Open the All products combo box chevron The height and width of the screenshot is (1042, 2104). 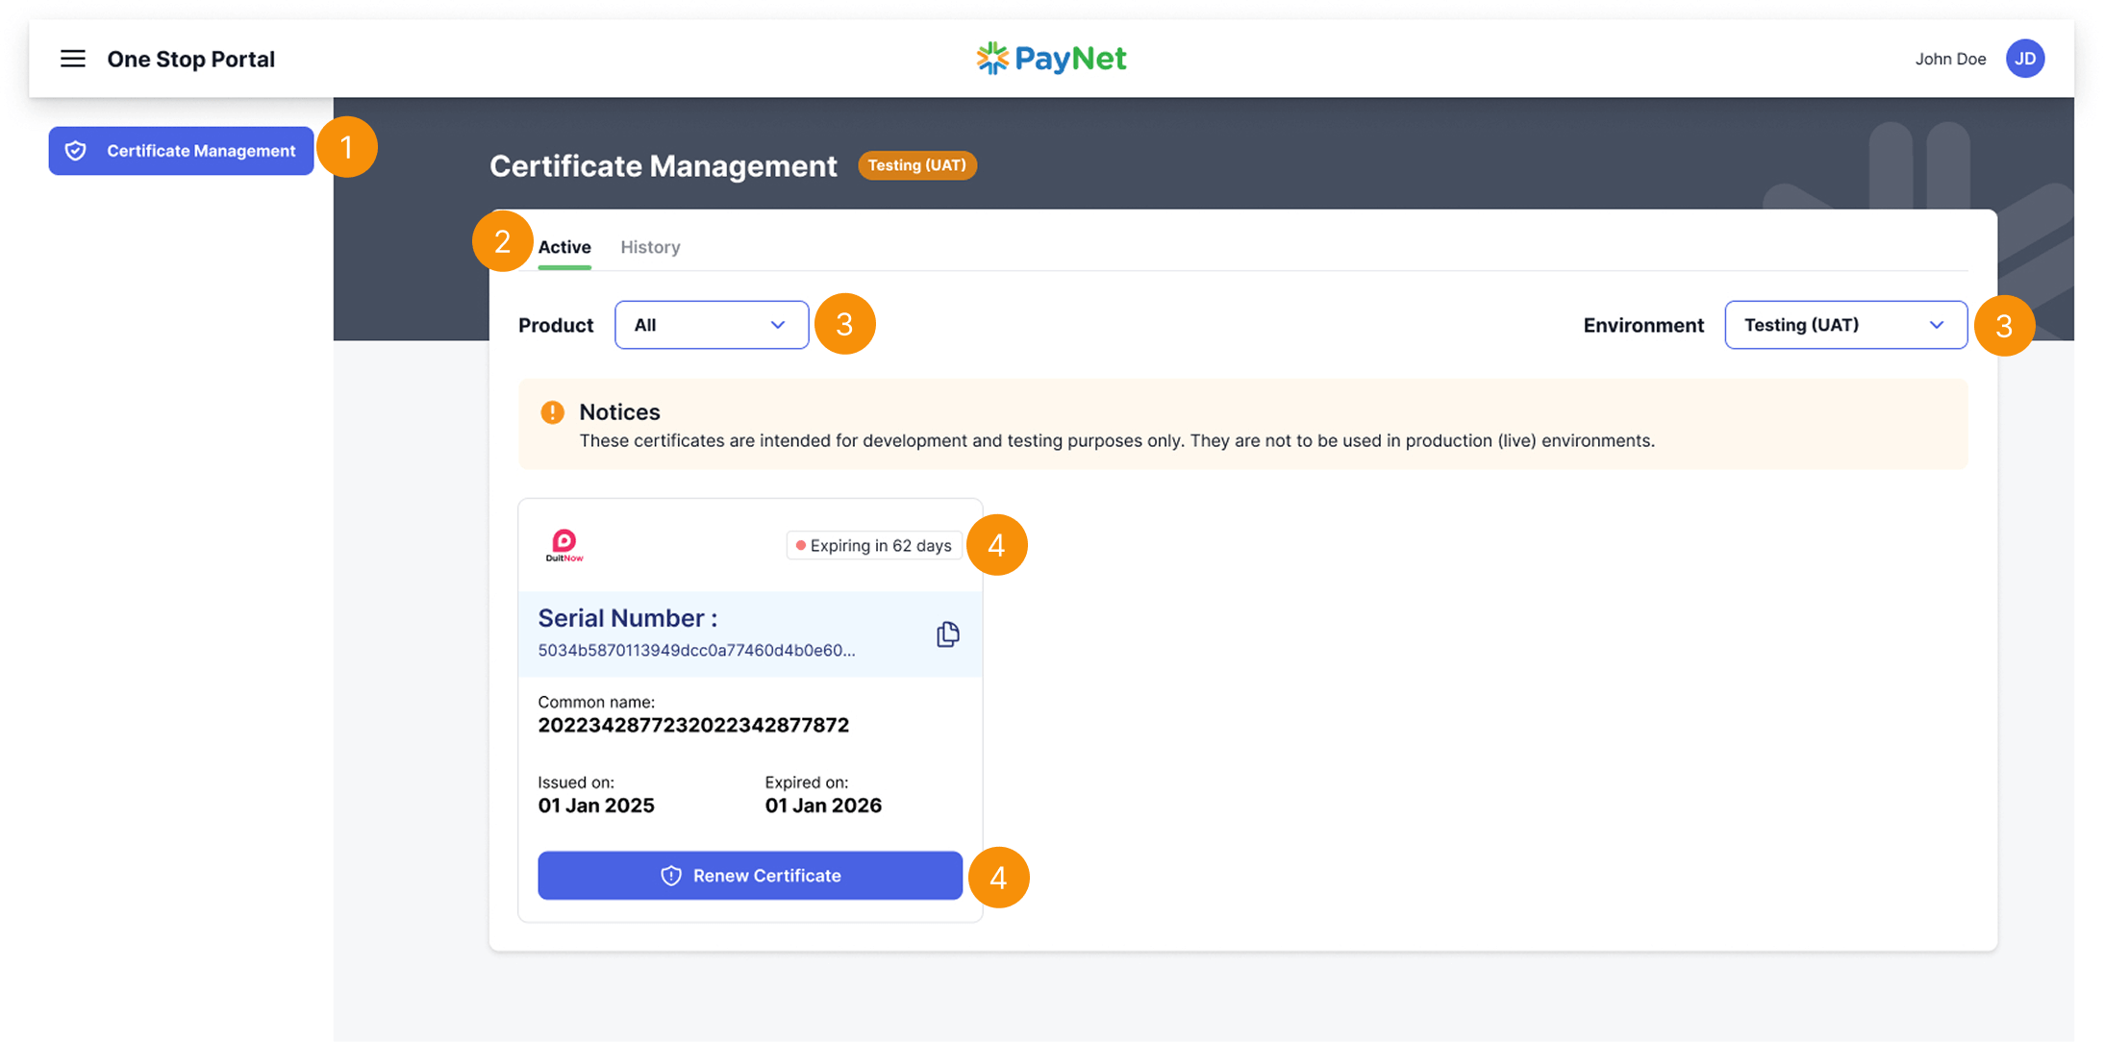coord(777,325)
